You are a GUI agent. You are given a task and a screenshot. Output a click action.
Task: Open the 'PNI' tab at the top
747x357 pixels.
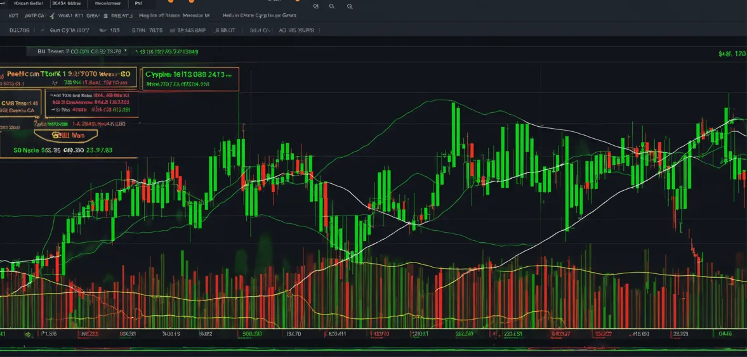(x=138, y=3)
